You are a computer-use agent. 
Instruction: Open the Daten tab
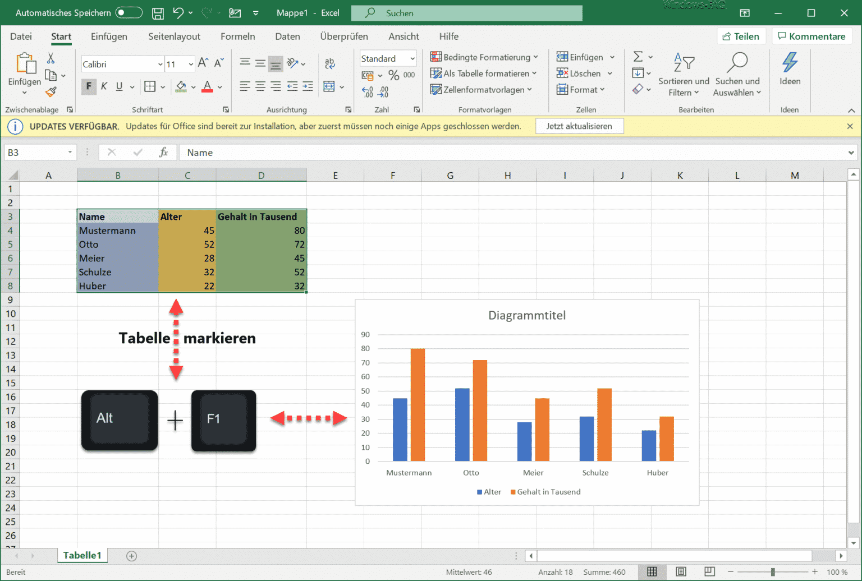coord(287,36)
